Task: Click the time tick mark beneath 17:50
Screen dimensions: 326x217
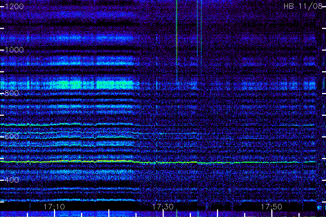Action: [272, 213]
